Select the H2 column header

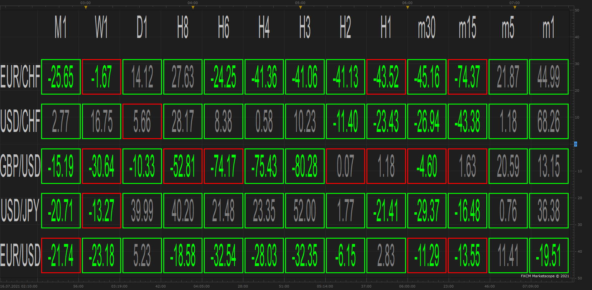[x=346, y=27]
